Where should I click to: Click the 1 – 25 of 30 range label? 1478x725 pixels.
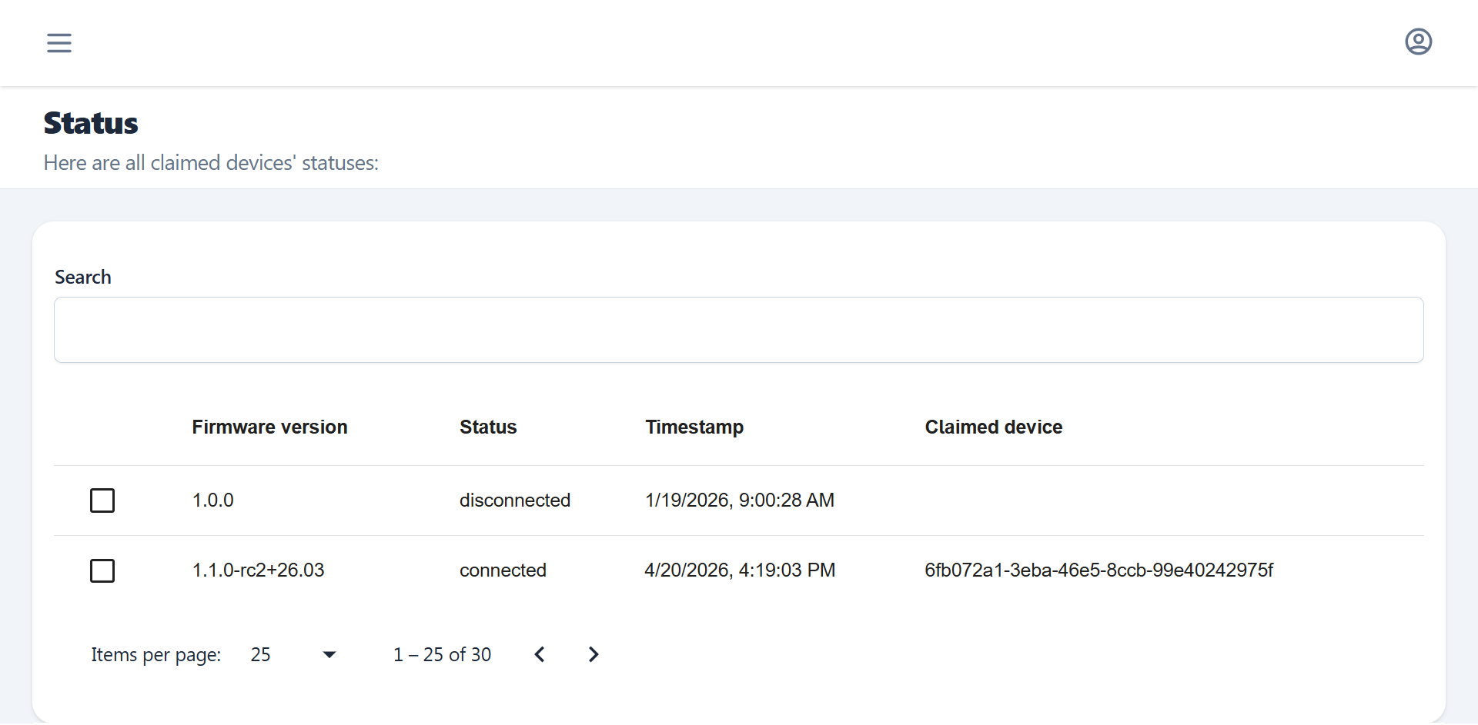pos(442,654)
